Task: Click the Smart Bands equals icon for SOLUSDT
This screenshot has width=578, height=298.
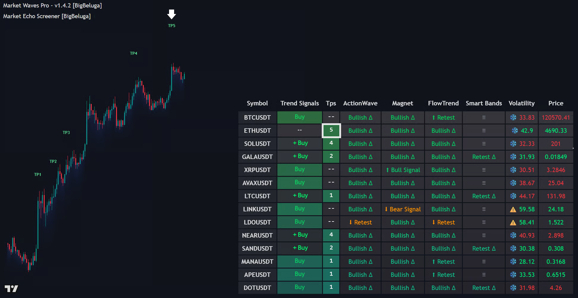Action: coord(484,144)
